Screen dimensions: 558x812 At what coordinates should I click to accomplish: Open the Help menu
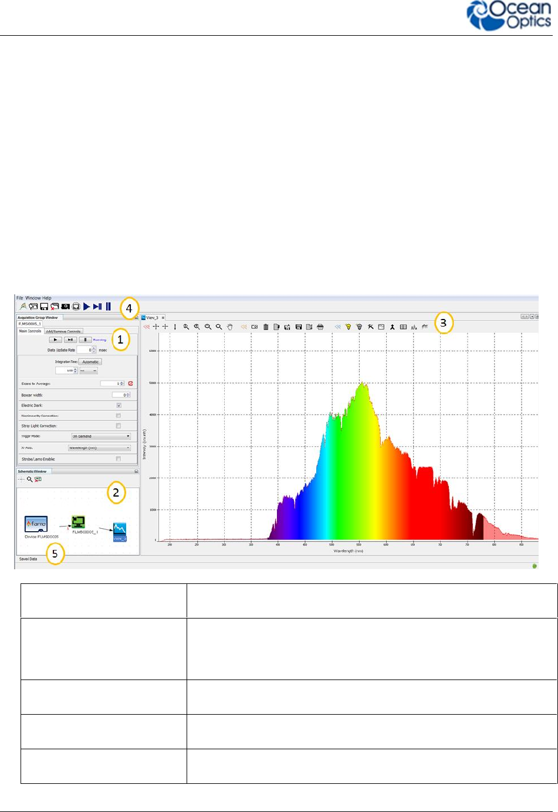(x=46, y=298)
